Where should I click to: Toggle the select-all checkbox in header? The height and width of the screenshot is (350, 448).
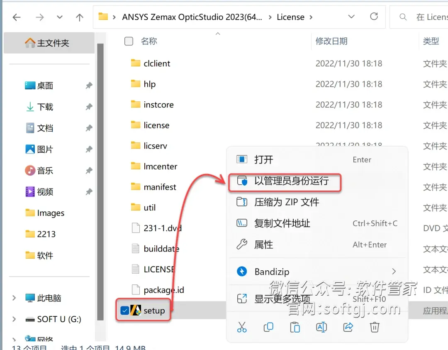129,41
